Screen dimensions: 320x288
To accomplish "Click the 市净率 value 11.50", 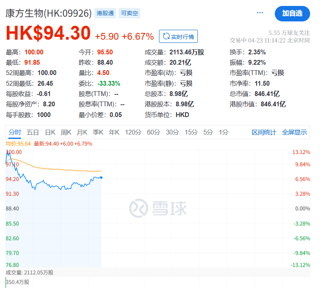I will 262,83.
